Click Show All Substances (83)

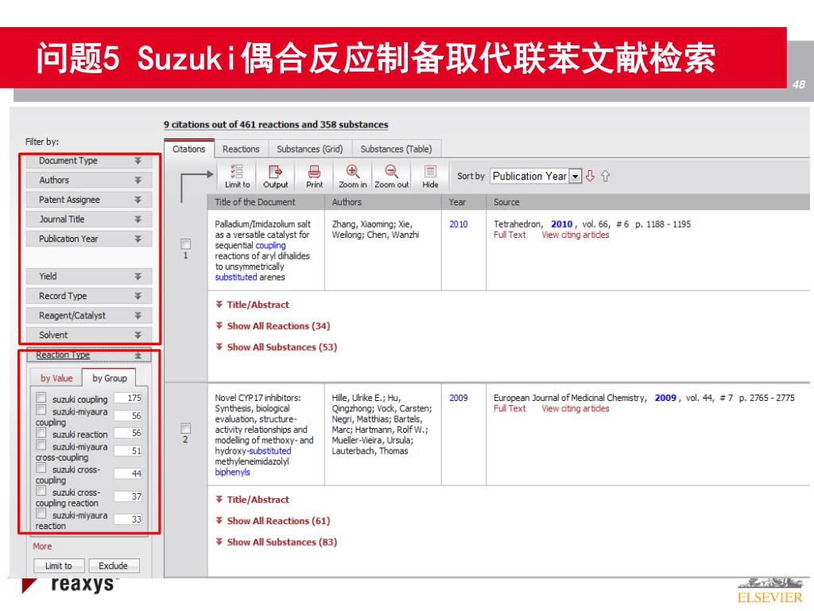click(x=277, y=543)
